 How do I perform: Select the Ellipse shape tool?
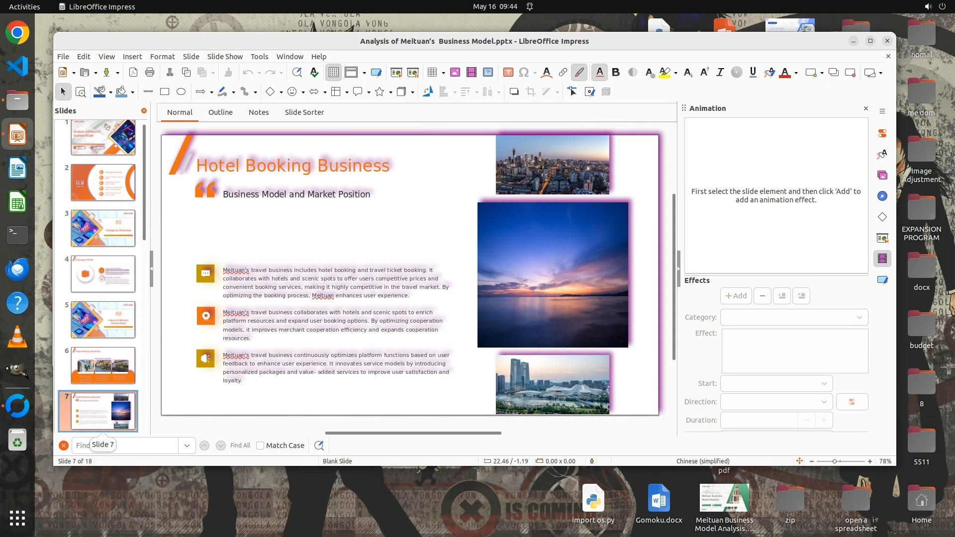(181, 92)
